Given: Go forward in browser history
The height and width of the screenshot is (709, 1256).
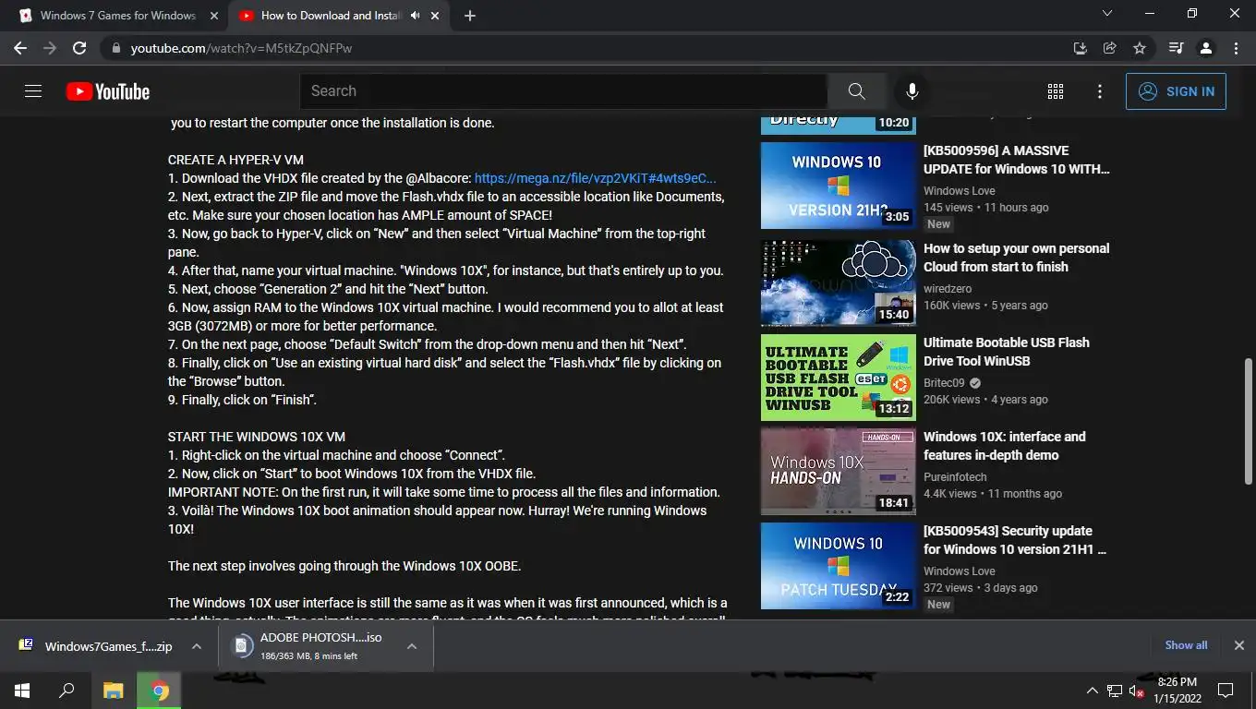Looking at the screenshot, I should (50, 48).
